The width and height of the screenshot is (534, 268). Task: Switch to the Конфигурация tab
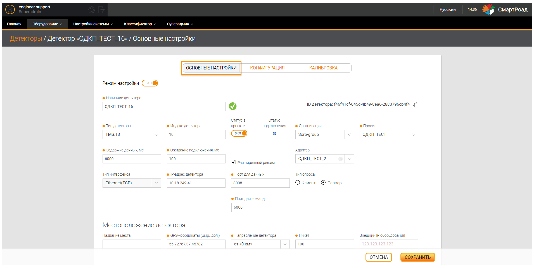(267, 68)
